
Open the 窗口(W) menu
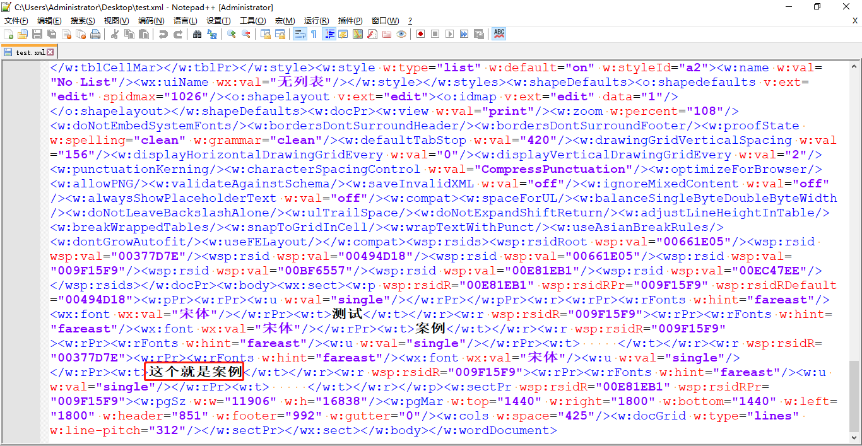[385, 21]
